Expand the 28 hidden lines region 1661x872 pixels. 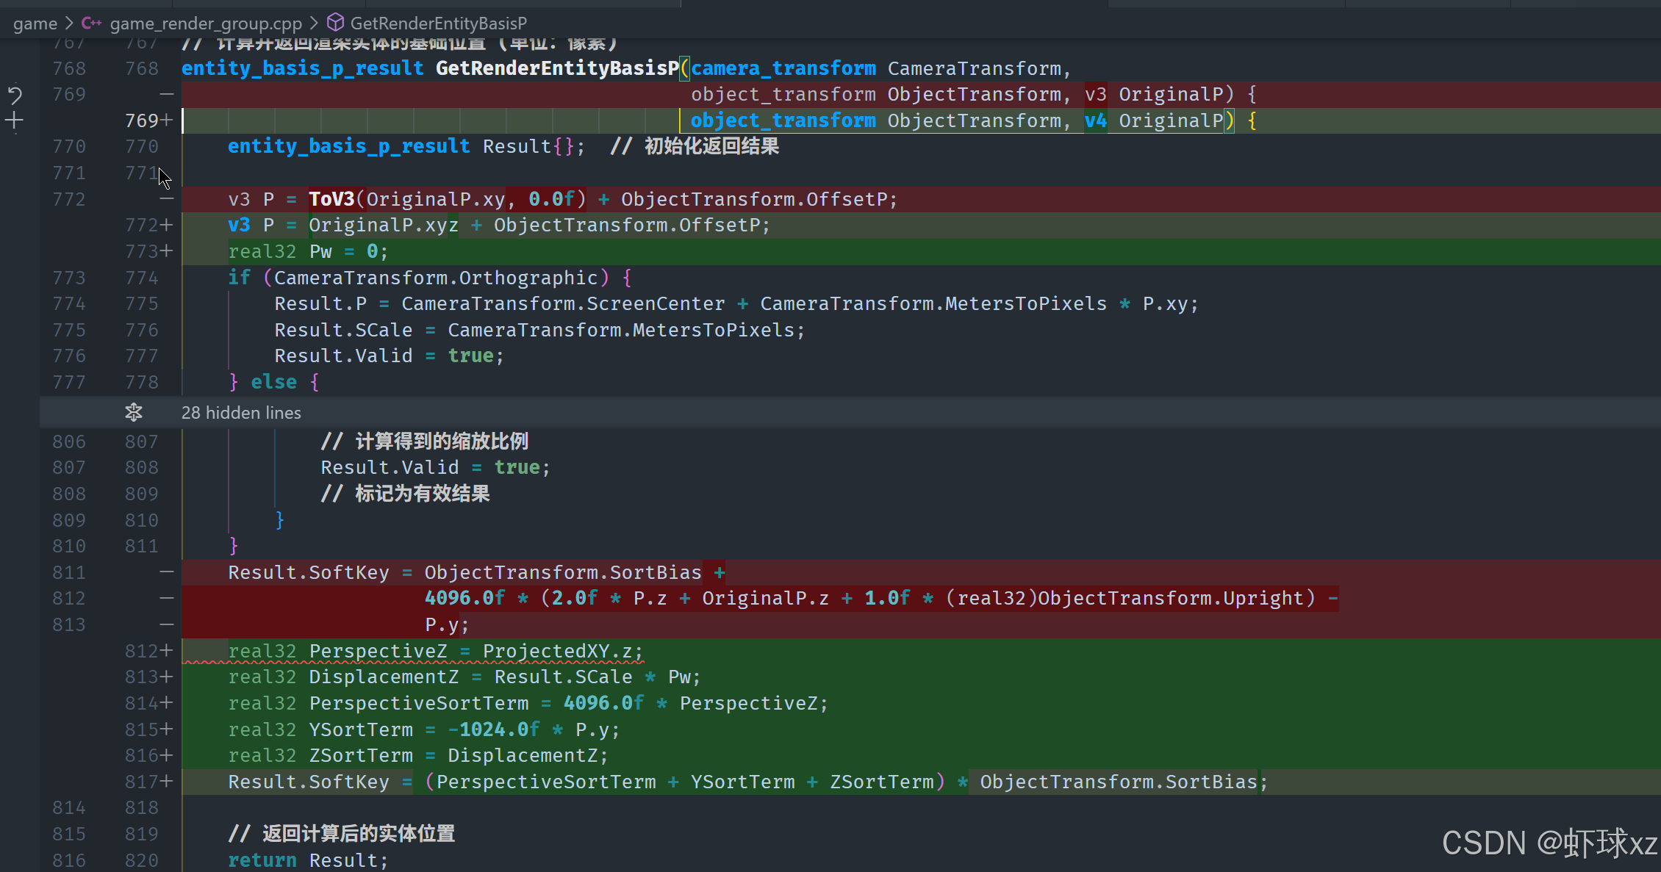click(x=241, y=412)
